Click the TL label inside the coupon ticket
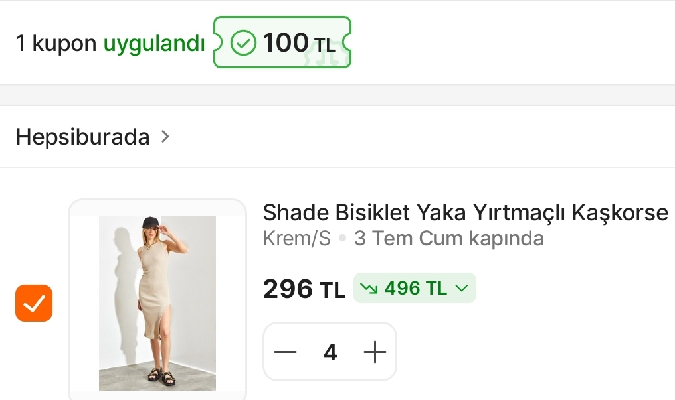The height and width of the screenshot is (400, 675). click(x=325, y=46)
